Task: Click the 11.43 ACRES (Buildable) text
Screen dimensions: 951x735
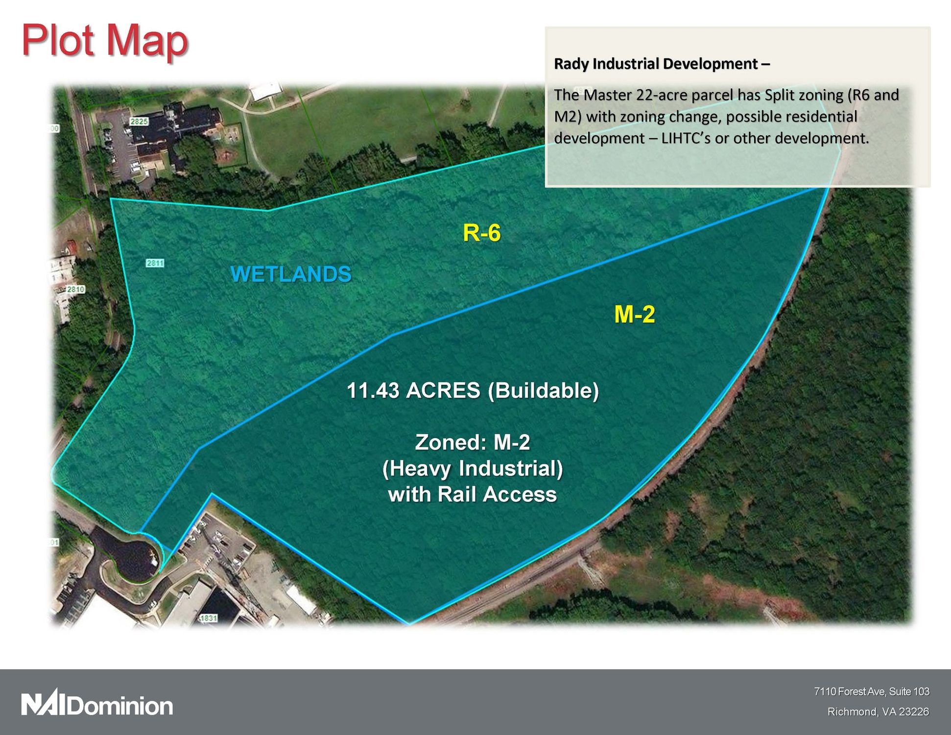Action: (x=472, y=391)
